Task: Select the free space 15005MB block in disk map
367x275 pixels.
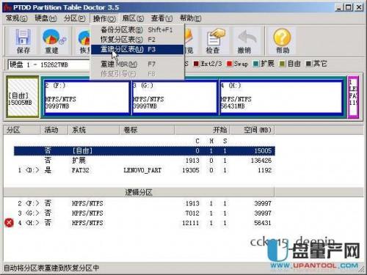Action: [22, 97]
